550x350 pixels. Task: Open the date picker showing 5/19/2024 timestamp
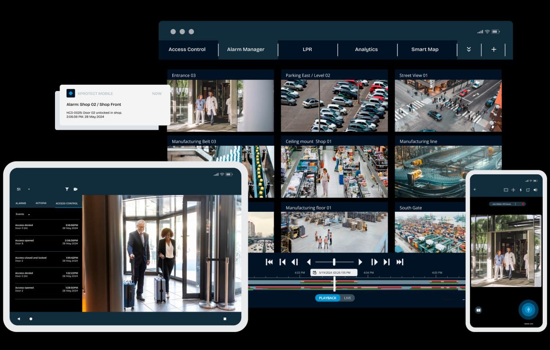click(334, 273)
